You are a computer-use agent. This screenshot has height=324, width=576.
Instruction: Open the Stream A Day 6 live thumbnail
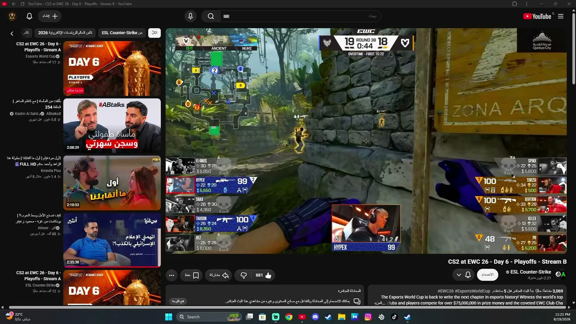click(112, 68)
